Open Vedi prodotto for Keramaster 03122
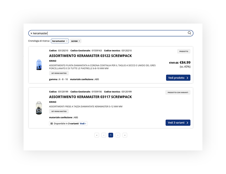226x174 pixels. coord(178,78)
